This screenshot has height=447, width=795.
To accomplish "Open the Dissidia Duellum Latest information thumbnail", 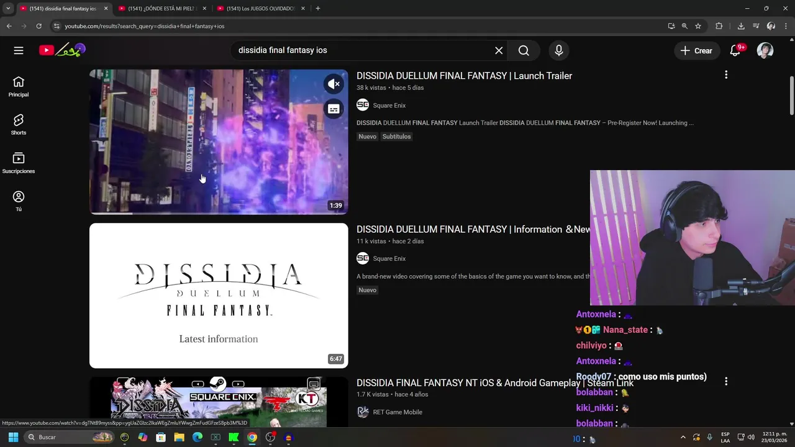I will [x=219, y=296].
